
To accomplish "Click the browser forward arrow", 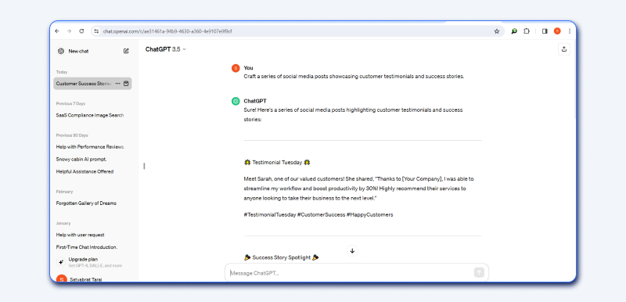I will pyautogui.click(x=69, y=31).
